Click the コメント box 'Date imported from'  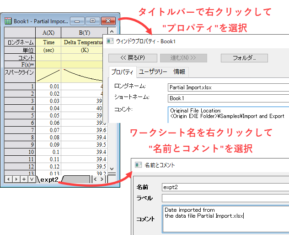tap(225, 219)
